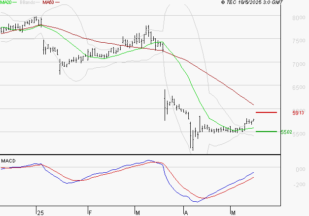Click the MA50 legend label
The image size is (309, 216).
click(x=48, y=2)
